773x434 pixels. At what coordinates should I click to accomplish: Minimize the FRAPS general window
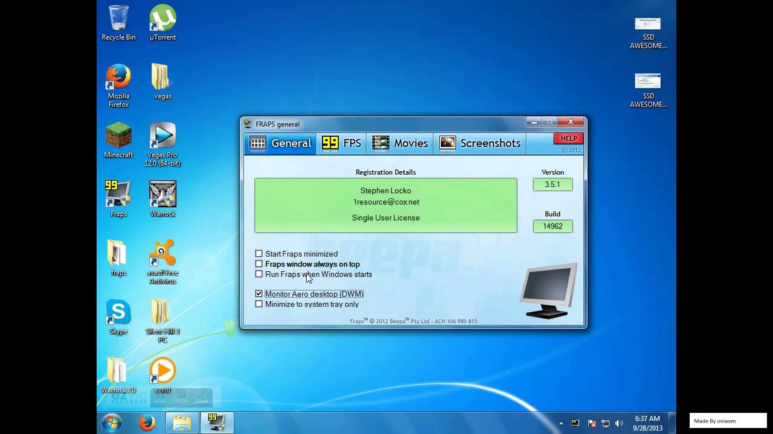pos(533,122)
